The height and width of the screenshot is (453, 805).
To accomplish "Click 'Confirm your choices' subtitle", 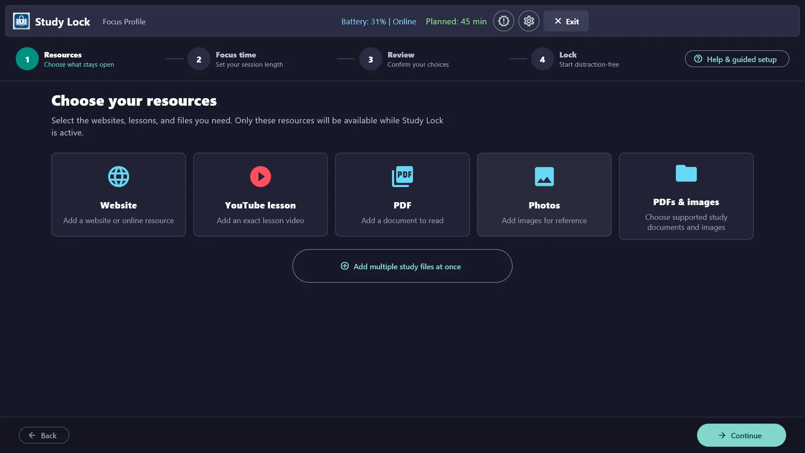I will (418, 65).
